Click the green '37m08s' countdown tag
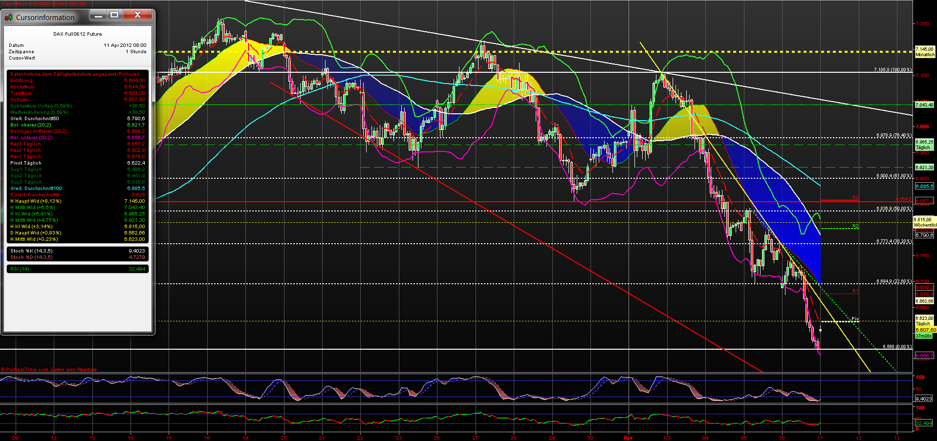 click(923, 336)
